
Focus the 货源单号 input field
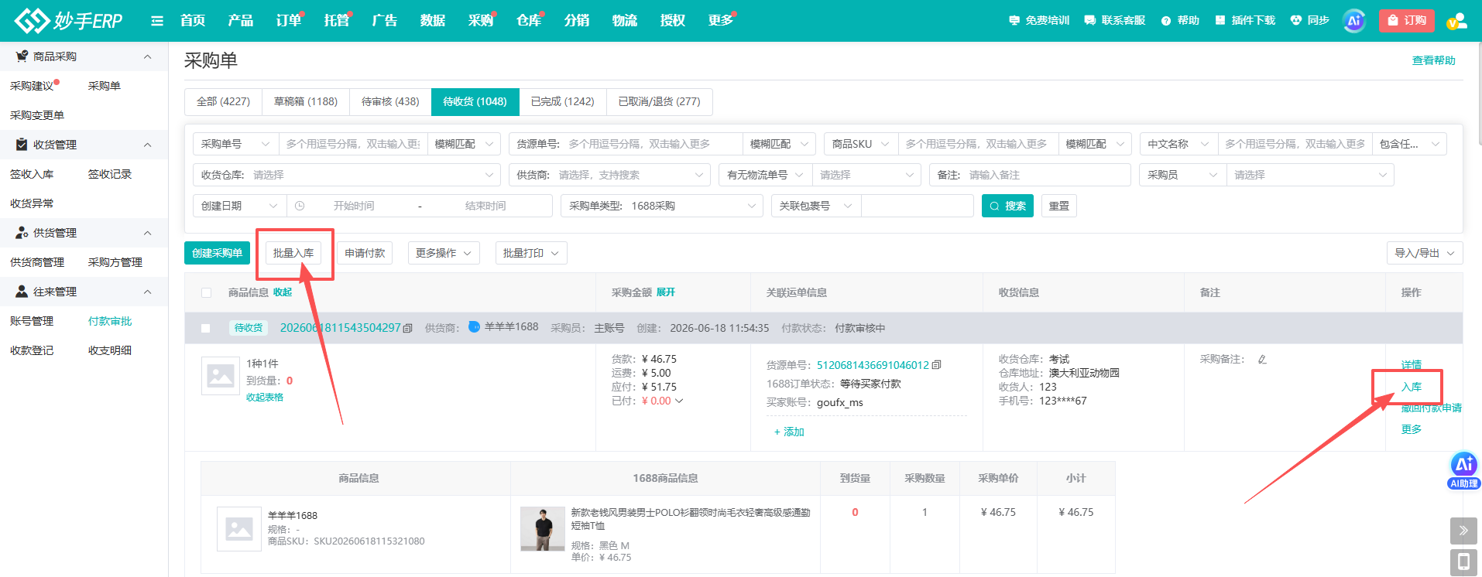pyautogui.click(x=653, y=144)
